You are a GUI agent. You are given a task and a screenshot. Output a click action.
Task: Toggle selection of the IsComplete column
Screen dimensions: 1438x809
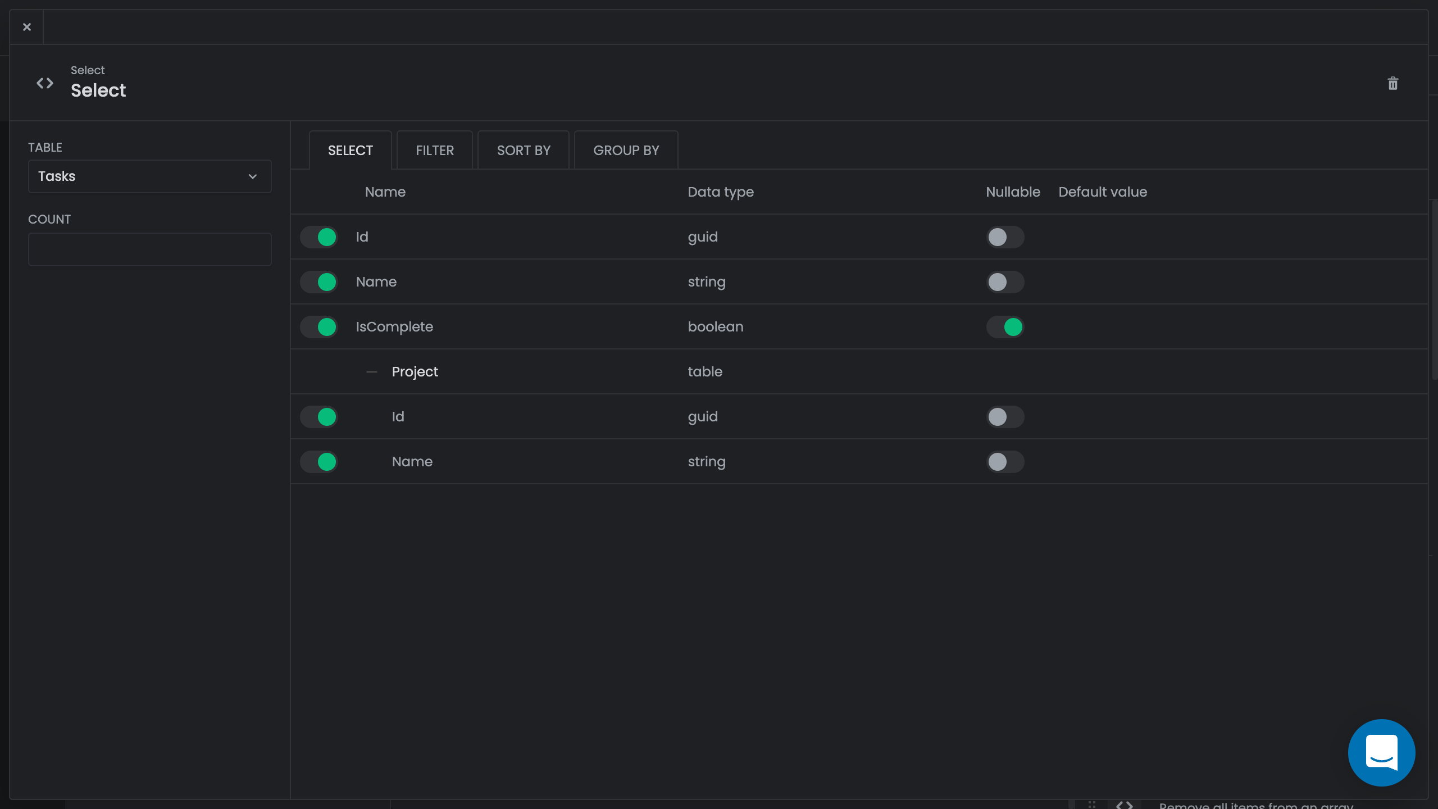319,327
